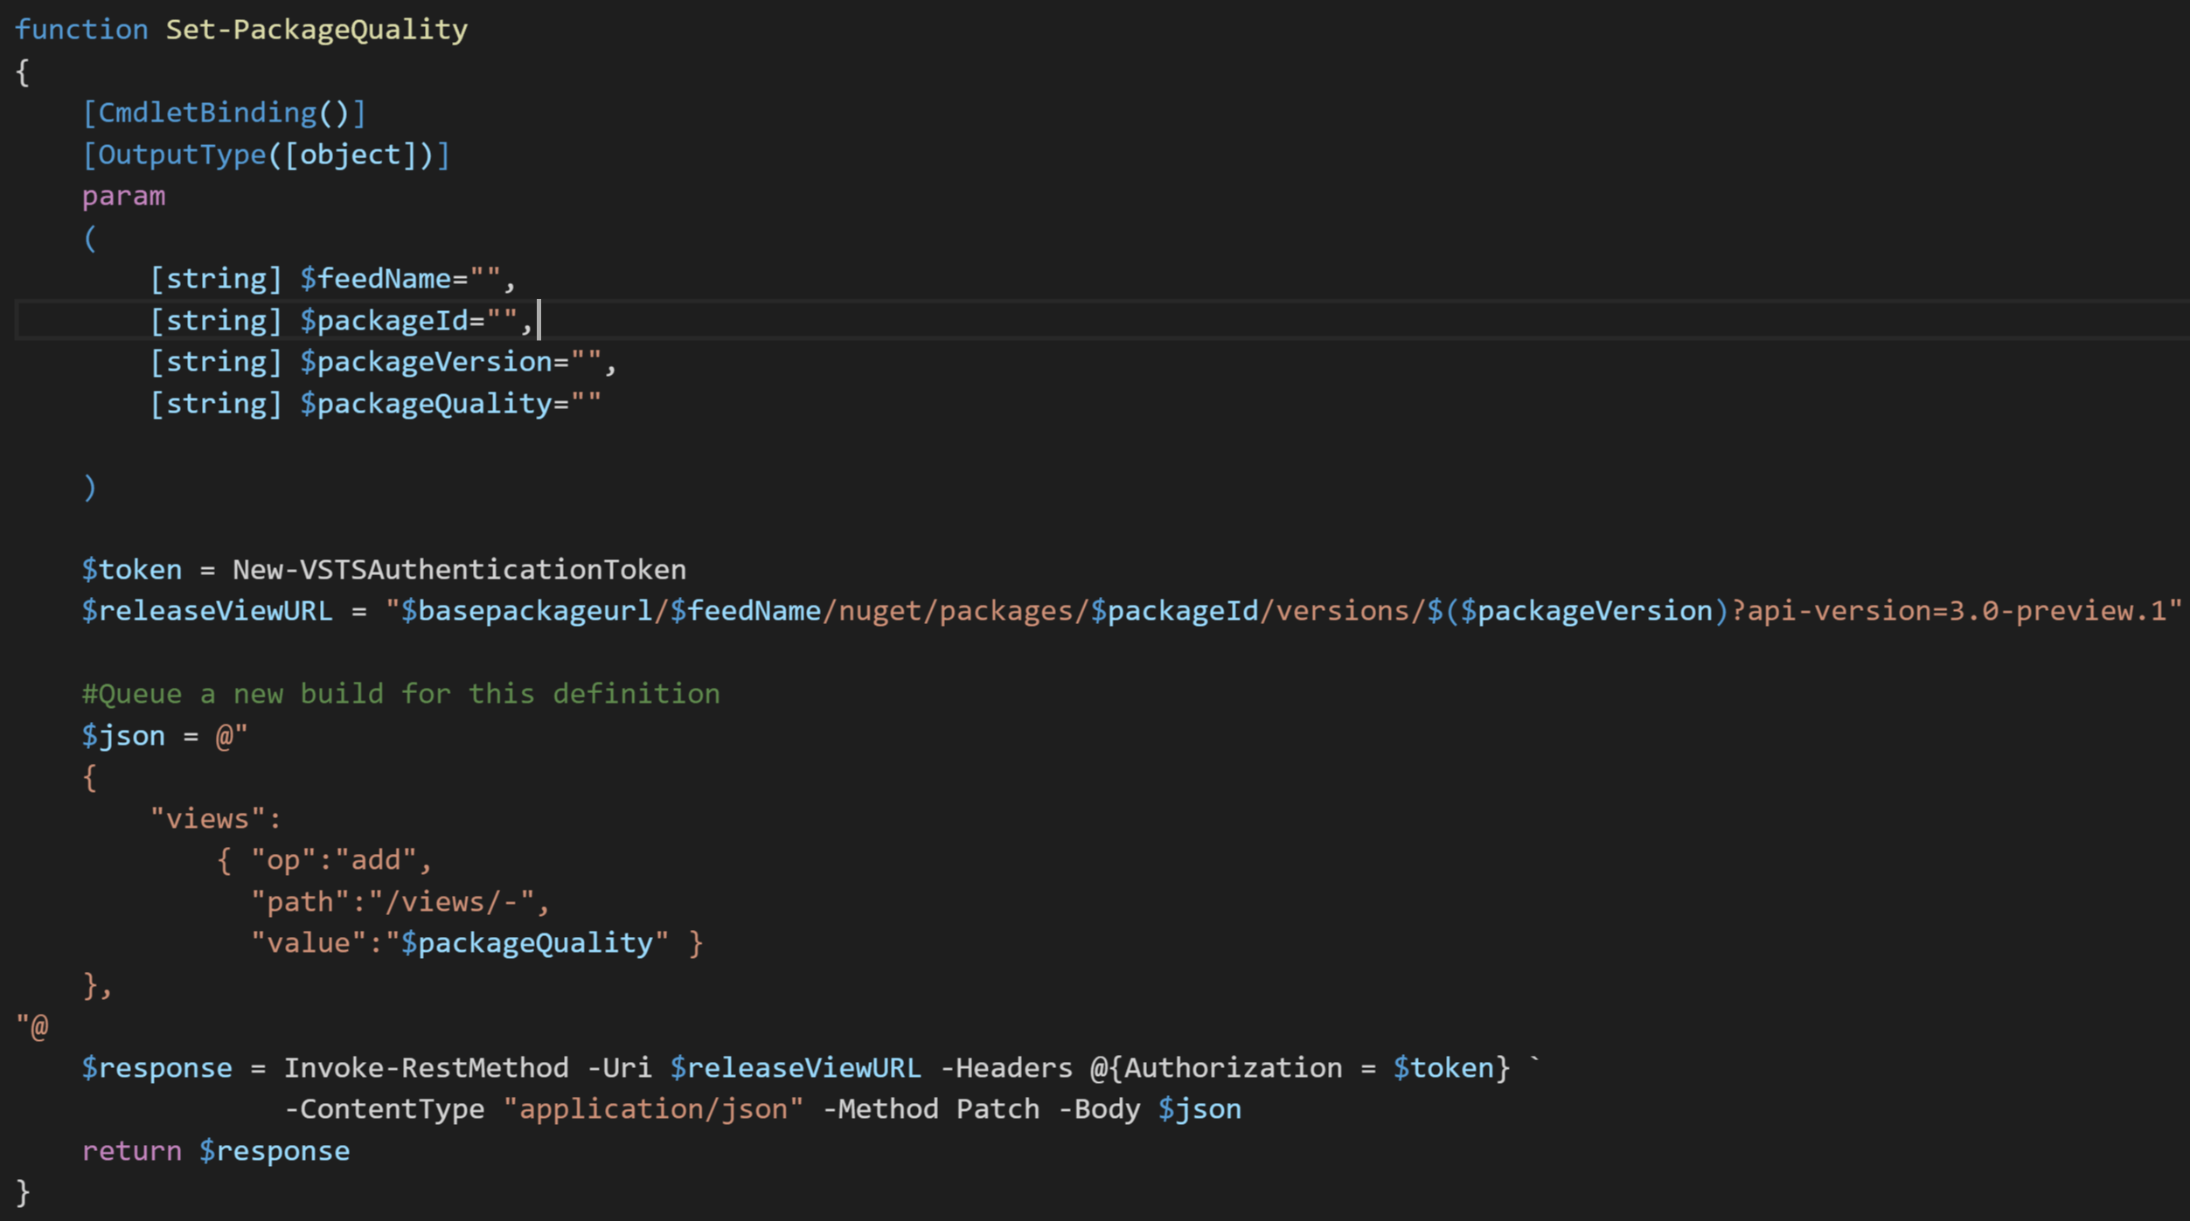Click the CmdletBinding attribute text
This screenshot has width=2190, height=1221.
pos(206,113)
